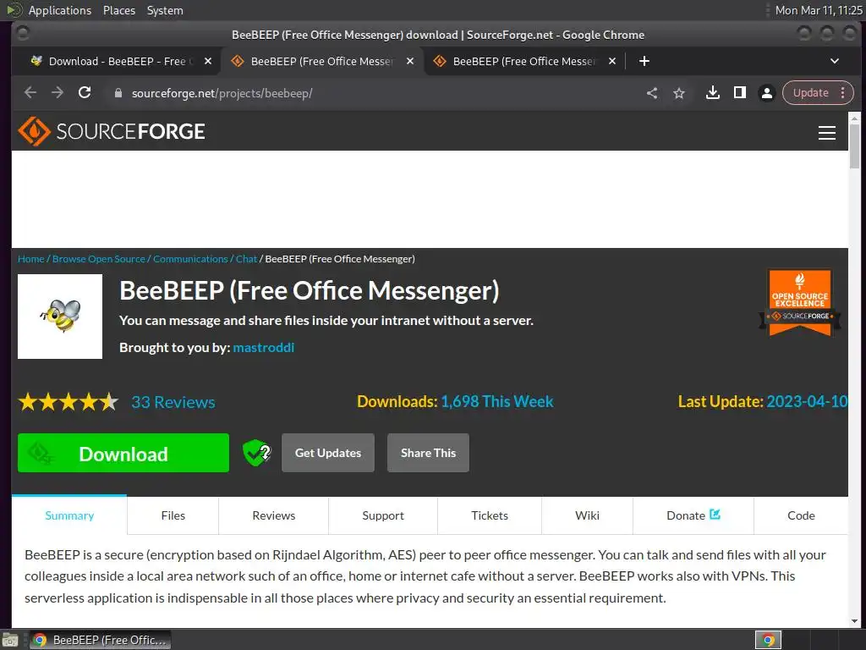Bookmark this page with the star icon
The image size is (866, 650).
tap(679, 93)
